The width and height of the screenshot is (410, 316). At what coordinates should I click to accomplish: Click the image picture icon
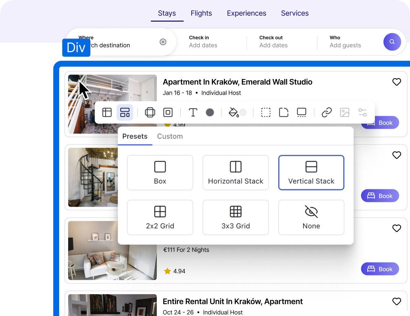point(345,113)
